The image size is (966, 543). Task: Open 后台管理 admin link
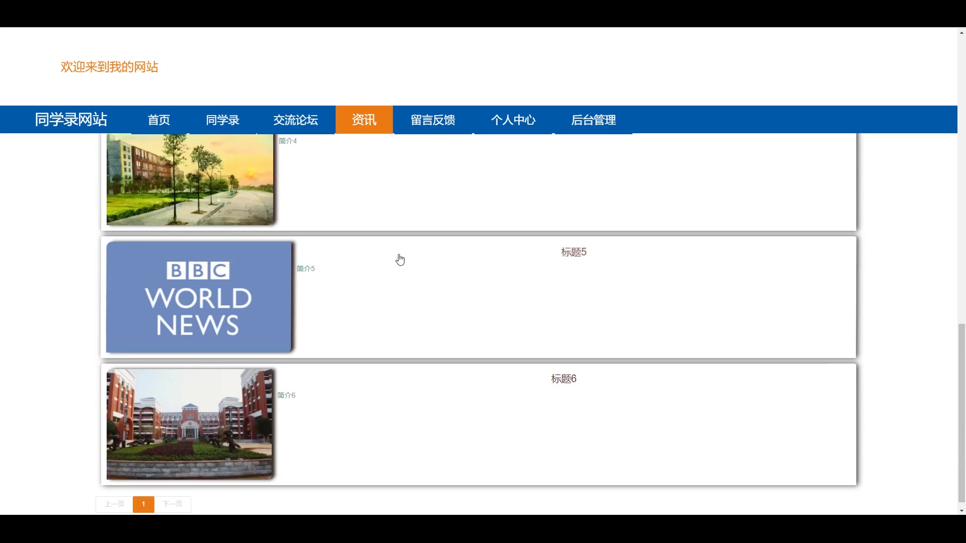[x=593, y=120]
